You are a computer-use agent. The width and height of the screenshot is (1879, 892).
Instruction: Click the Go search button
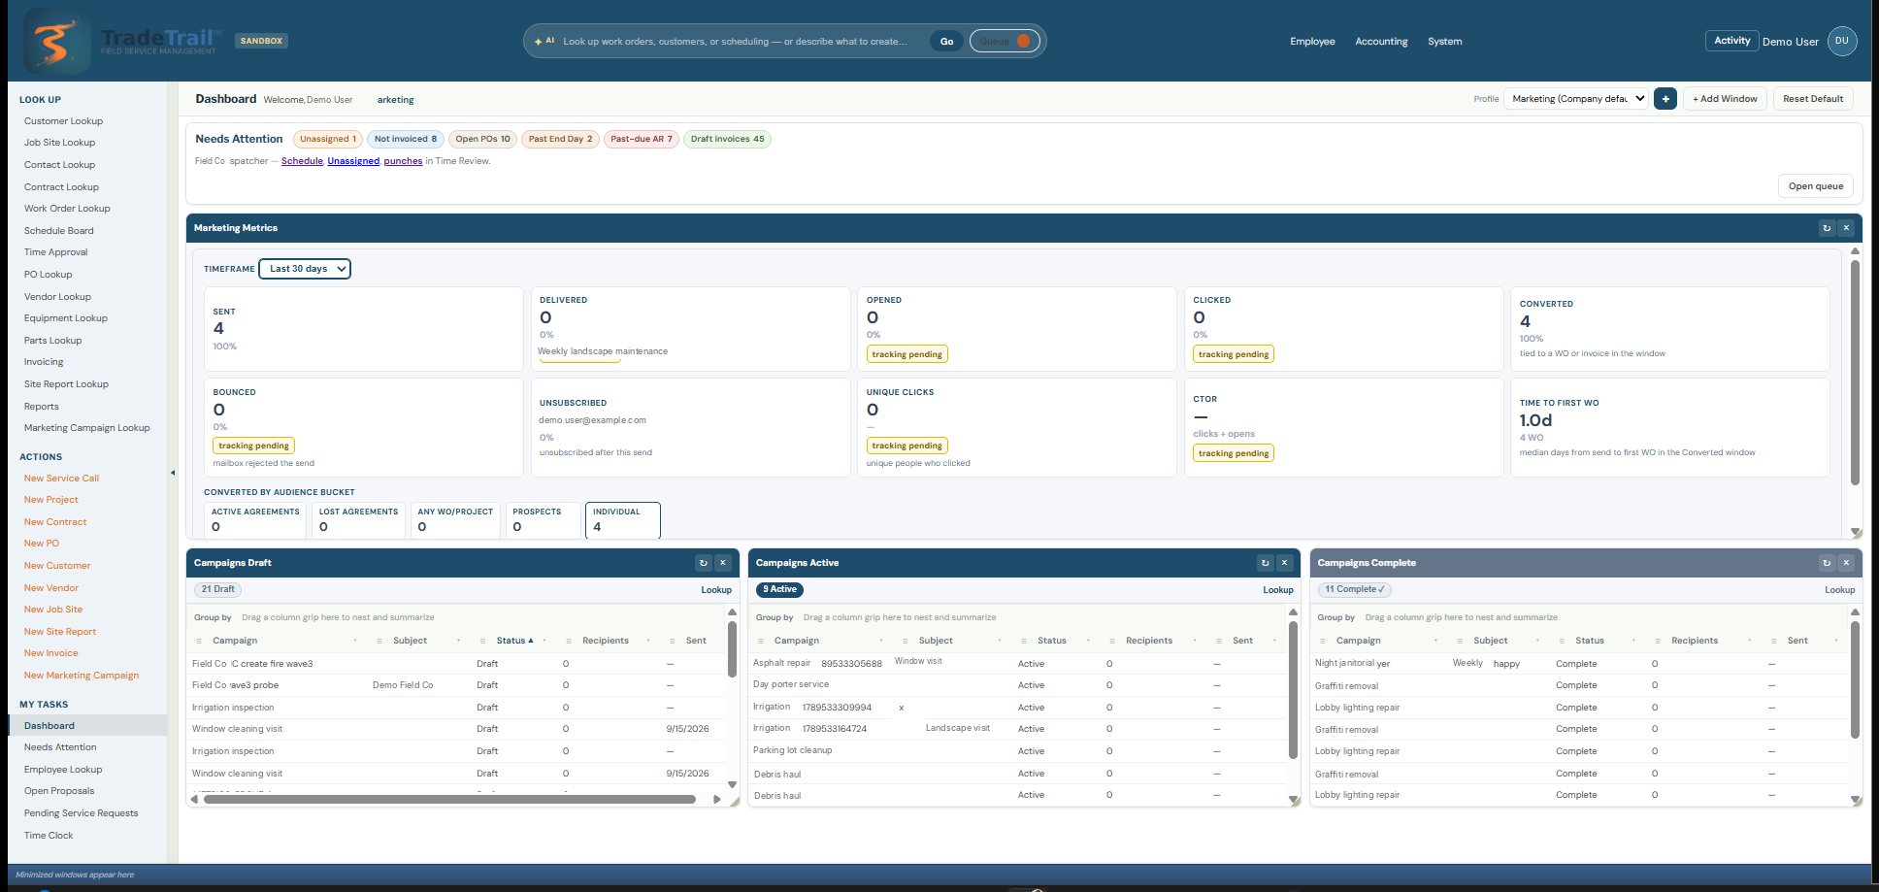[946, 41]
